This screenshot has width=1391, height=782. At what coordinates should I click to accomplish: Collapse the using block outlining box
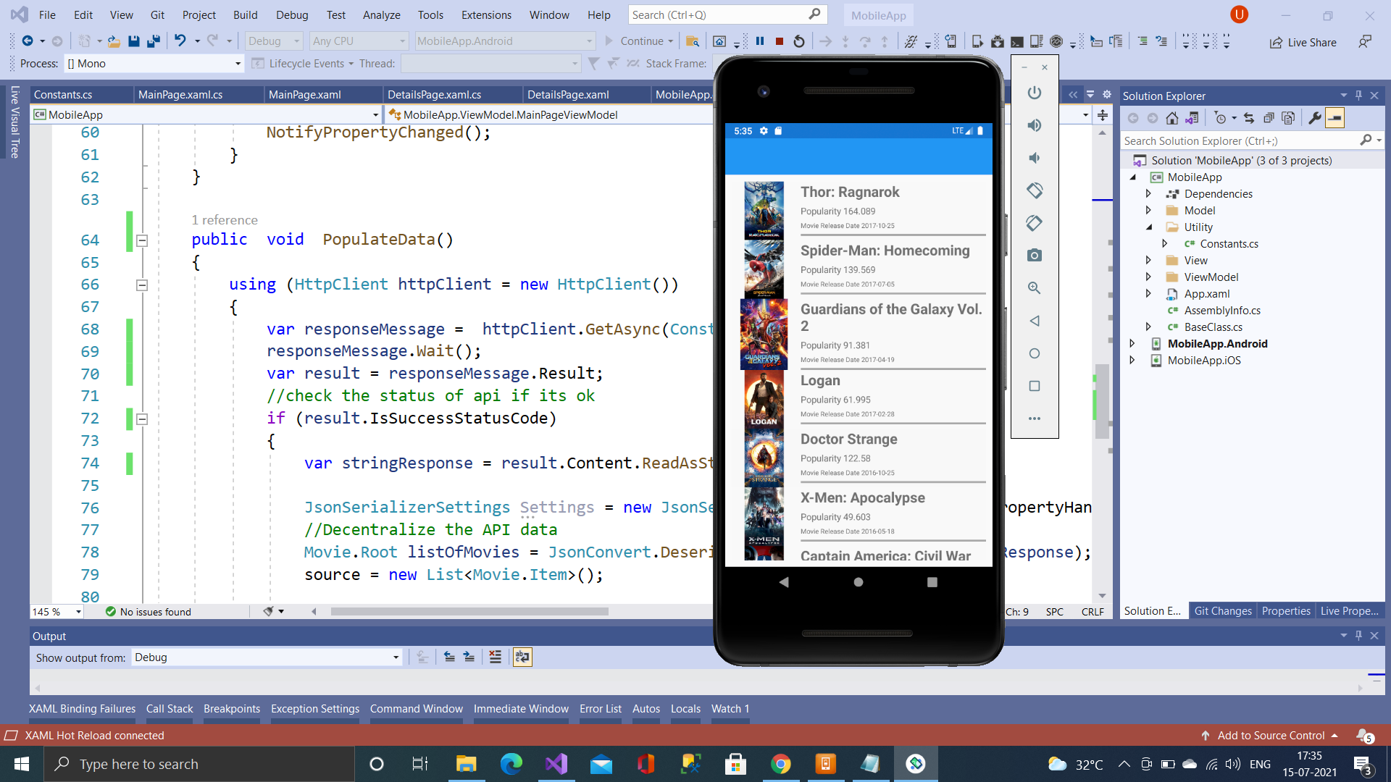click(142, 285)
